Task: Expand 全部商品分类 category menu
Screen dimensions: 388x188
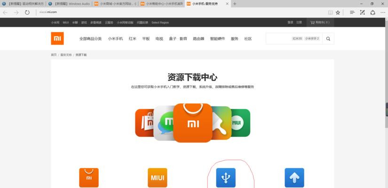Action: coord(91,39)
